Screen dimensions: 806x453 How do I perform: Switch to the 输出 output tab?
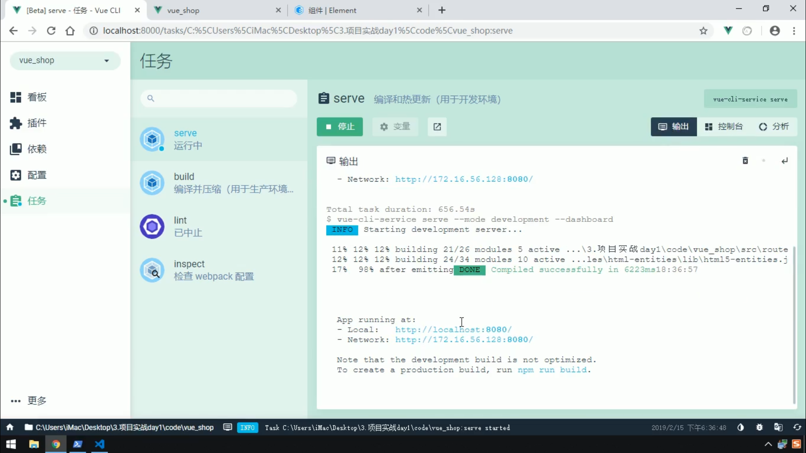click(x=674, y=127)
